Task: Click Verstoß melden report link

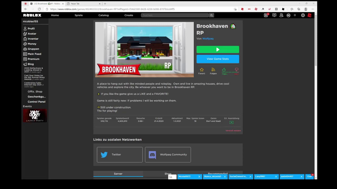Action: (233, 131)
